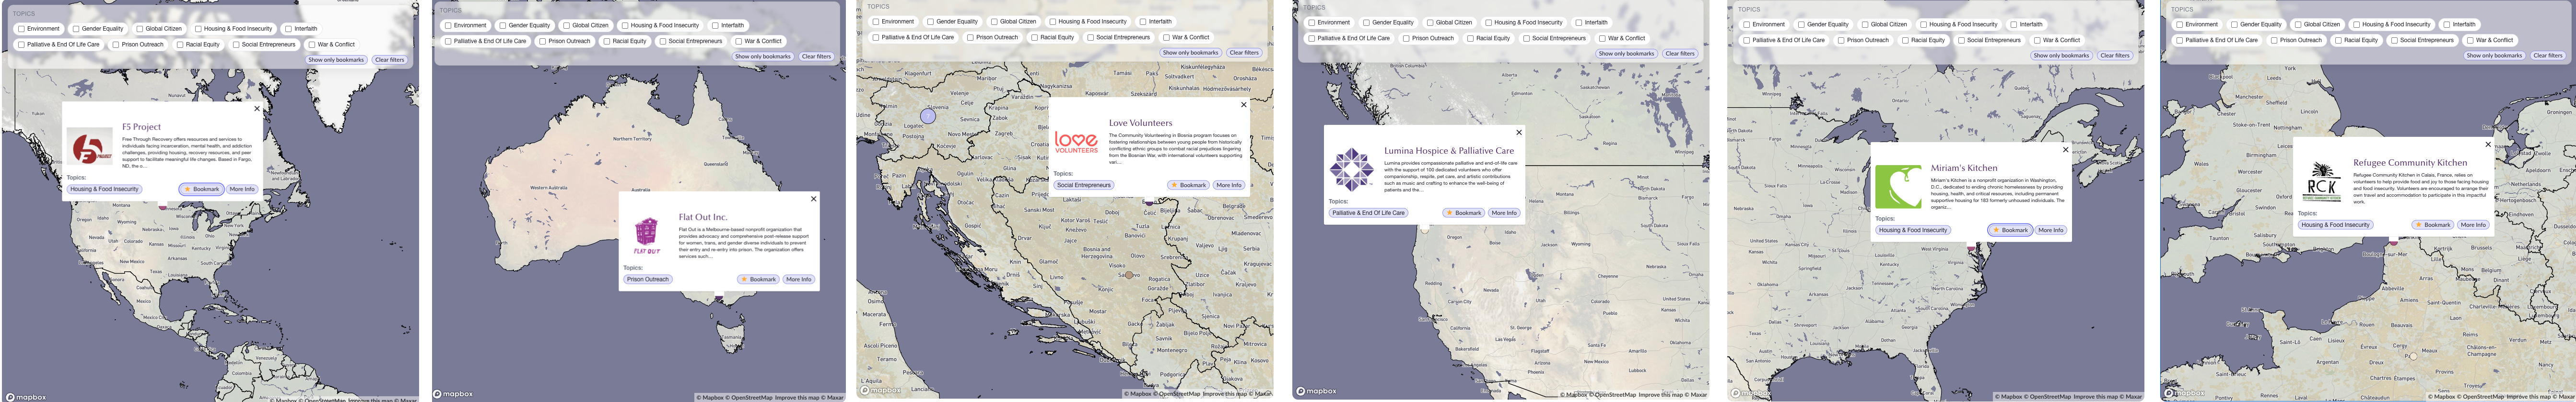Viewport: 2576px width, 402px height.
Task: Click the blue circle marker near Slovenia
Action: 928,117
